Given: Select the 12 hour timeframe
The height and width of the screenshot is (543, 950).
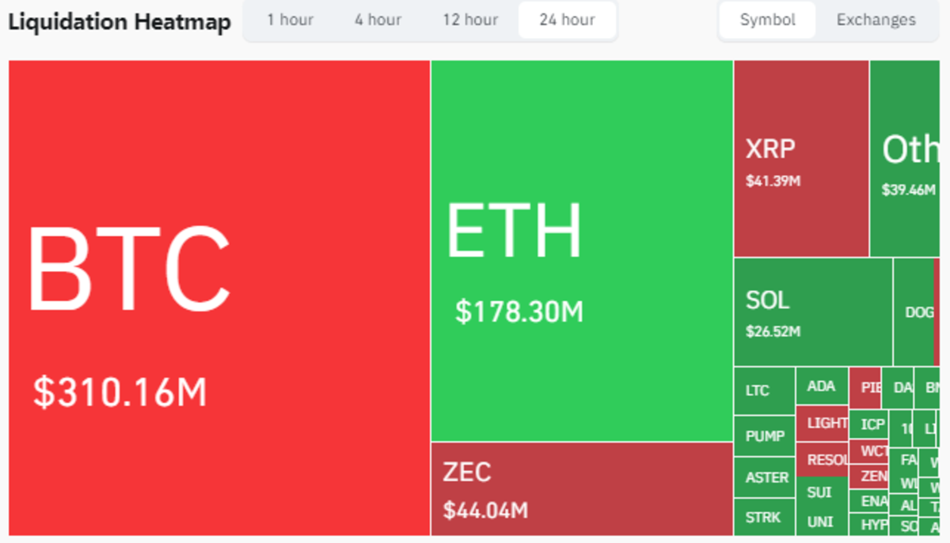Looking at the screenshot, I should point(470,20).
